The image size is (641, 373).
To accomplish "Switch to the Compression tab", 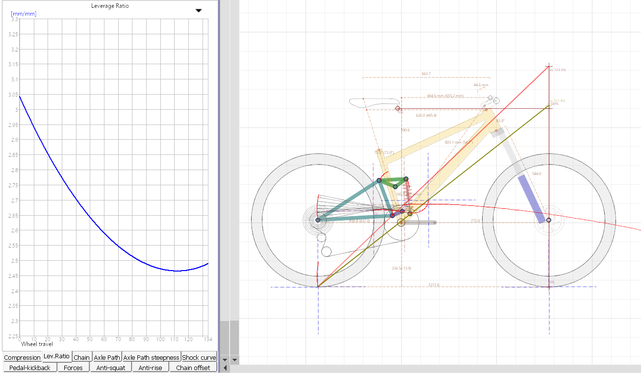I will tap(22, 357).
